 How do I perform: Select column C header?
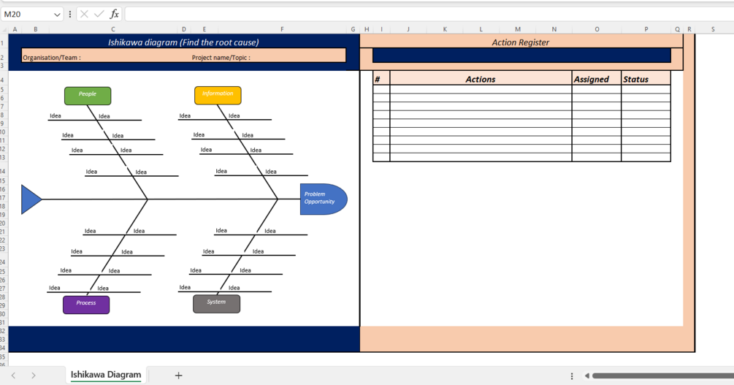point(112,29)
